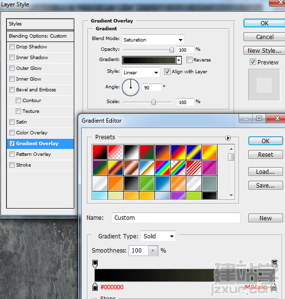This screenshot has width=285, height=299.
Task: Click the left opacity stop above gradient
Action: click(95, 264)
